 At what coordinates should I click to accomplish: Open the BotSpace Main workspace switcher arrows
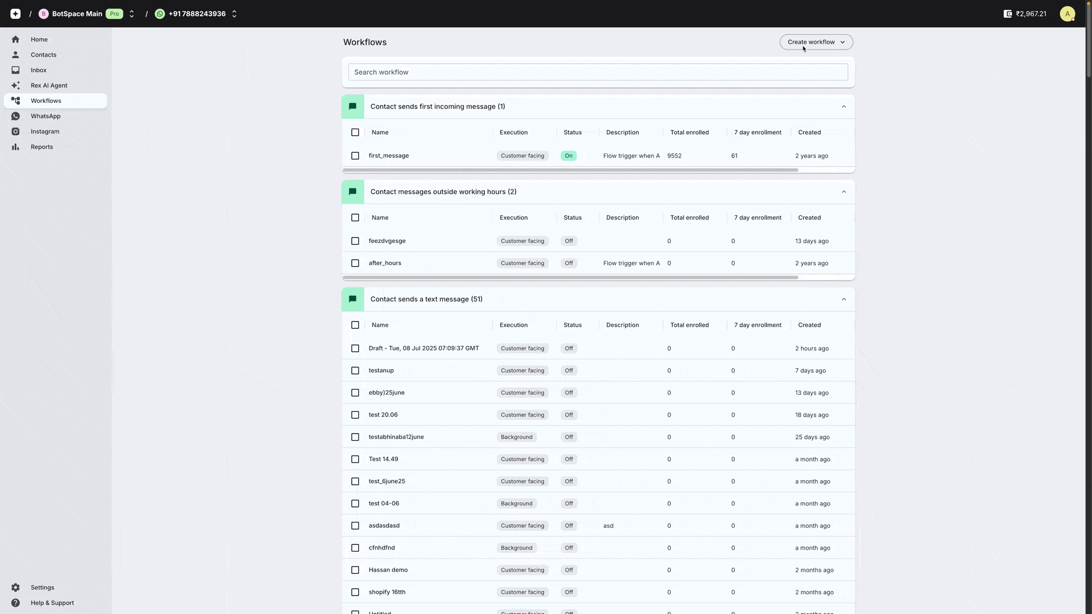pyautogui.click(x=132, y=14)
